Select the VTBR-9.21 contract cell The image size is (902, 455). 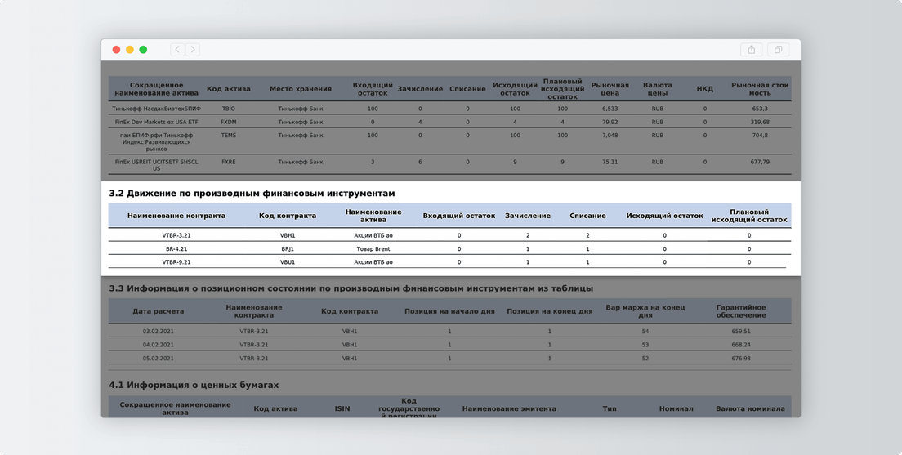pyautogui.click(x=176, y=262)
